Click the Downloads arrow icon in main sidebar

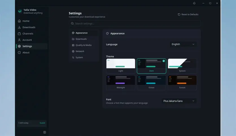coord(19,27)
